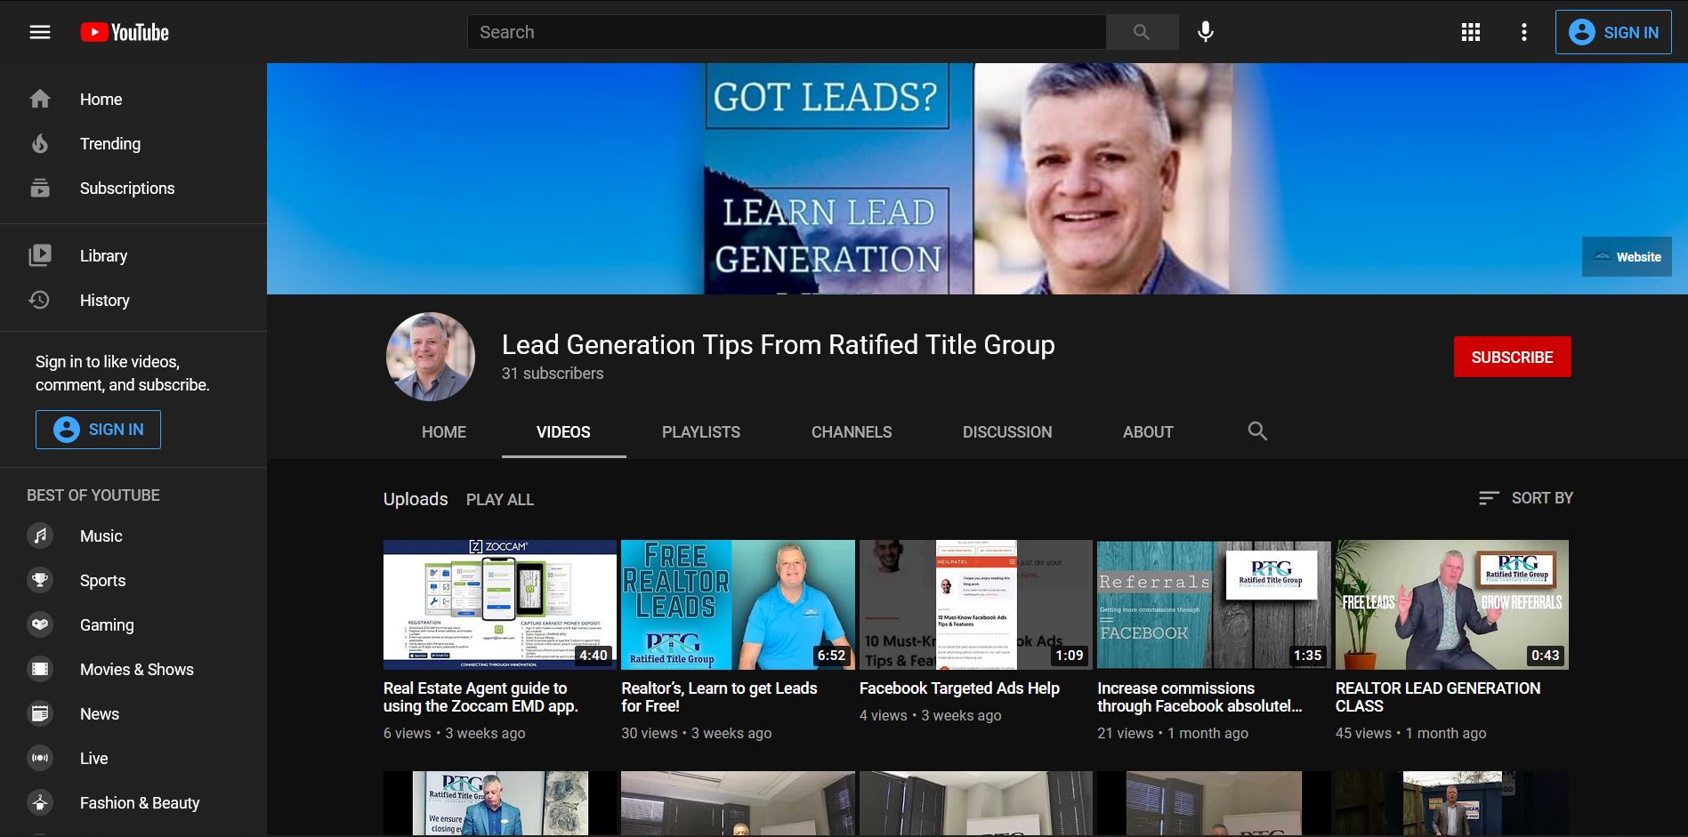
Task: Click the News icon in sidebar
Action: [x=40, y=713]
